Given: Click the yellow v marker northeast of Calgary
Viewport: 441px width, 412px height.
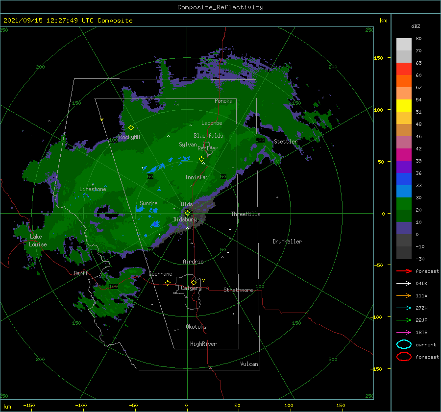Looking at the screenshot, I should coord(204,280).
